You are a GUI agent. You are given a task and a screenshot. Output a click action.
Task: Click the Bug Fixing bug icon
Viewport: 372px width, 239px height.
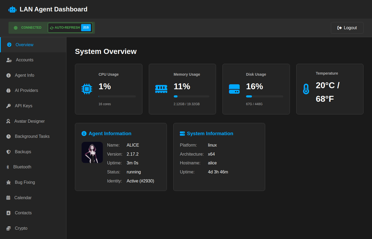[x=8, y=182]
